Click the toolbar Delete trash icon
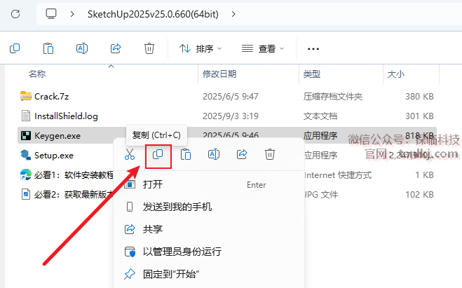 point(149,48)
